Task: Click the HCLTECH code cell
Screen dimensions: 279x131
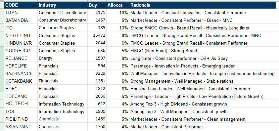Action: (21, 104)
